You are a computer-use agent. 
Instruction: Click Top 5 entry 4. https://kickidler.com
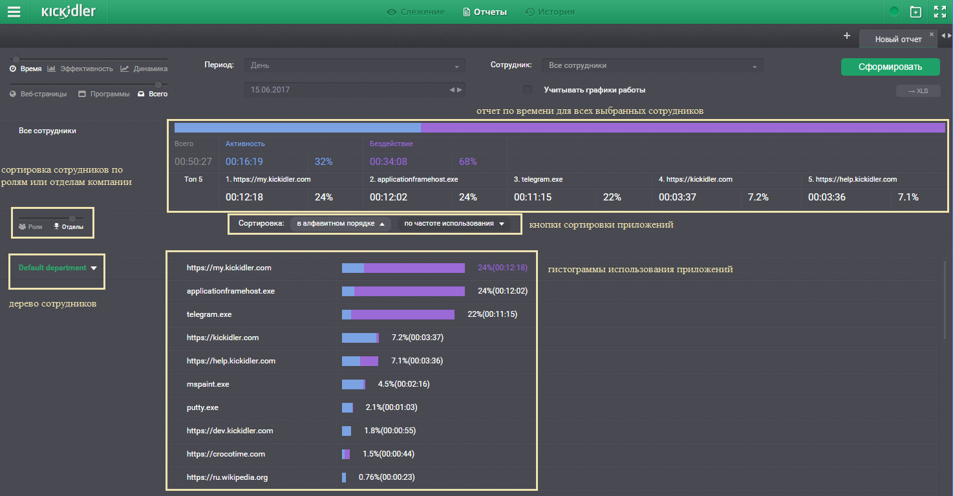point(696,179)
